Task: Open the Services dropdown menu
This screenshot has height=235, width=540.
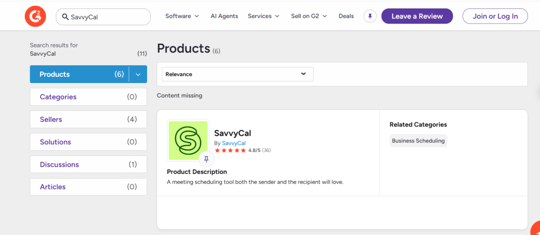Action: 264,16
